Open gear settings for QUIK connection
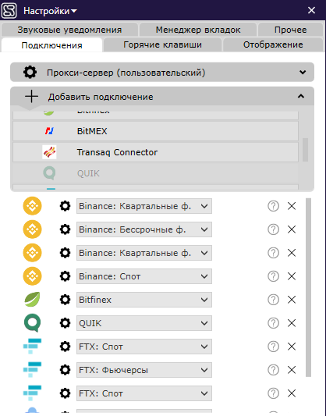326x416 pixels. pos(65,323)
